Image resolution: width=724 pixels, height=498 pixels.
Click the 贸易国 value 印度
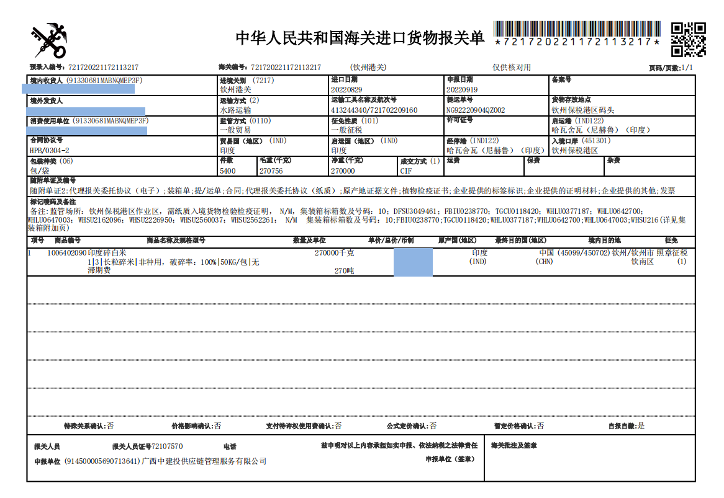click(x=228, y=150)
